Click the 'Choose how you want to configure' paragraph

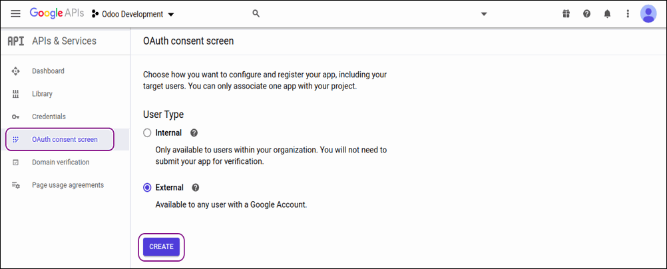coord(264,81)
